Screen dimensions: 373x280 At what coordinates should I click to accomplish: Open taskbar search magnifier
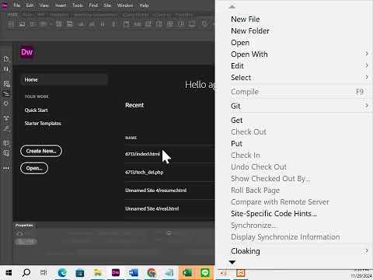(26, 273)
